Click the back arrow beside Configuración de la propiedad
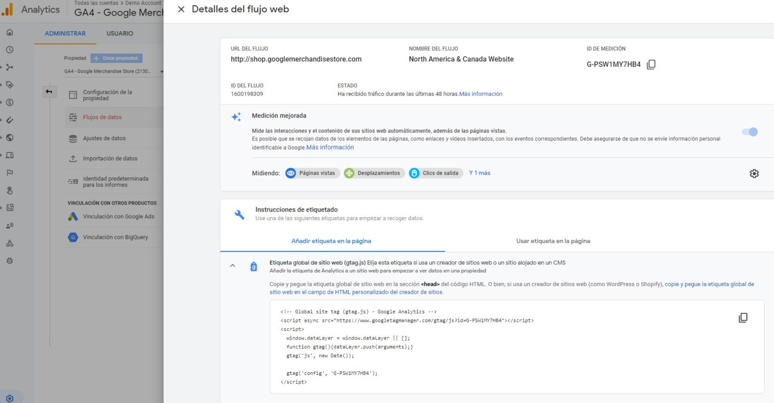The image size is (774, 403). coord(50,92)
